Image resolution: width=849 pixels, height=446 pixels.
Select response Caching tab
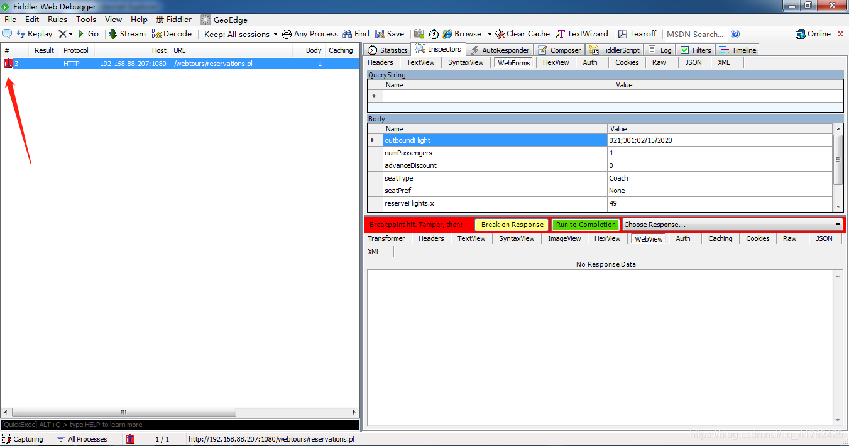(720, 238)
